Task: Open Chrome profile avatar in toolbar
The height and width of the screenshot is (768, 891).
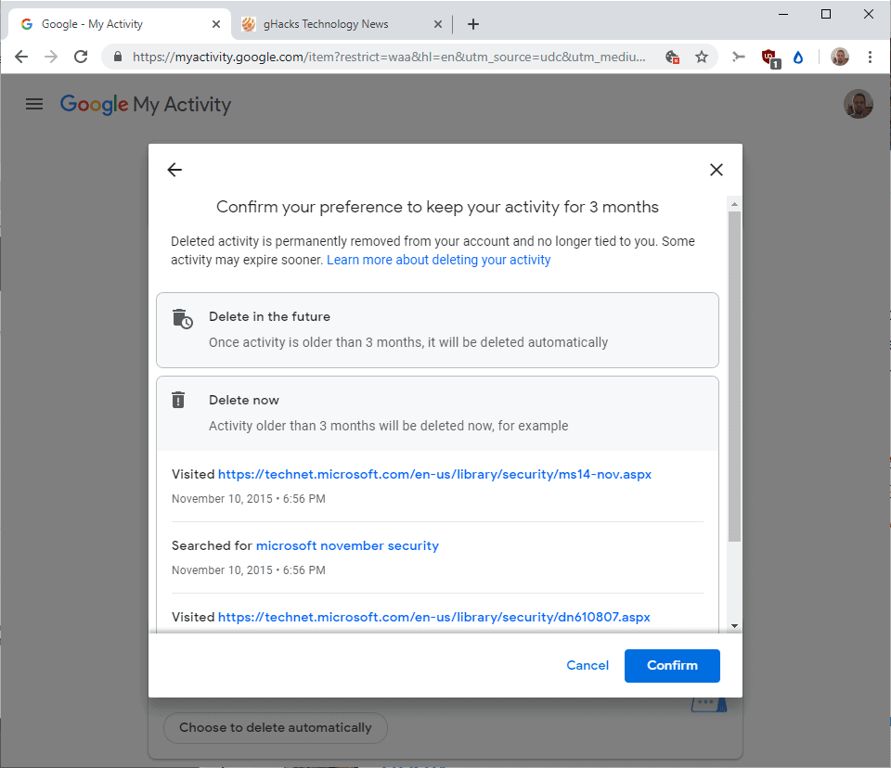Action: pos(840,57)
